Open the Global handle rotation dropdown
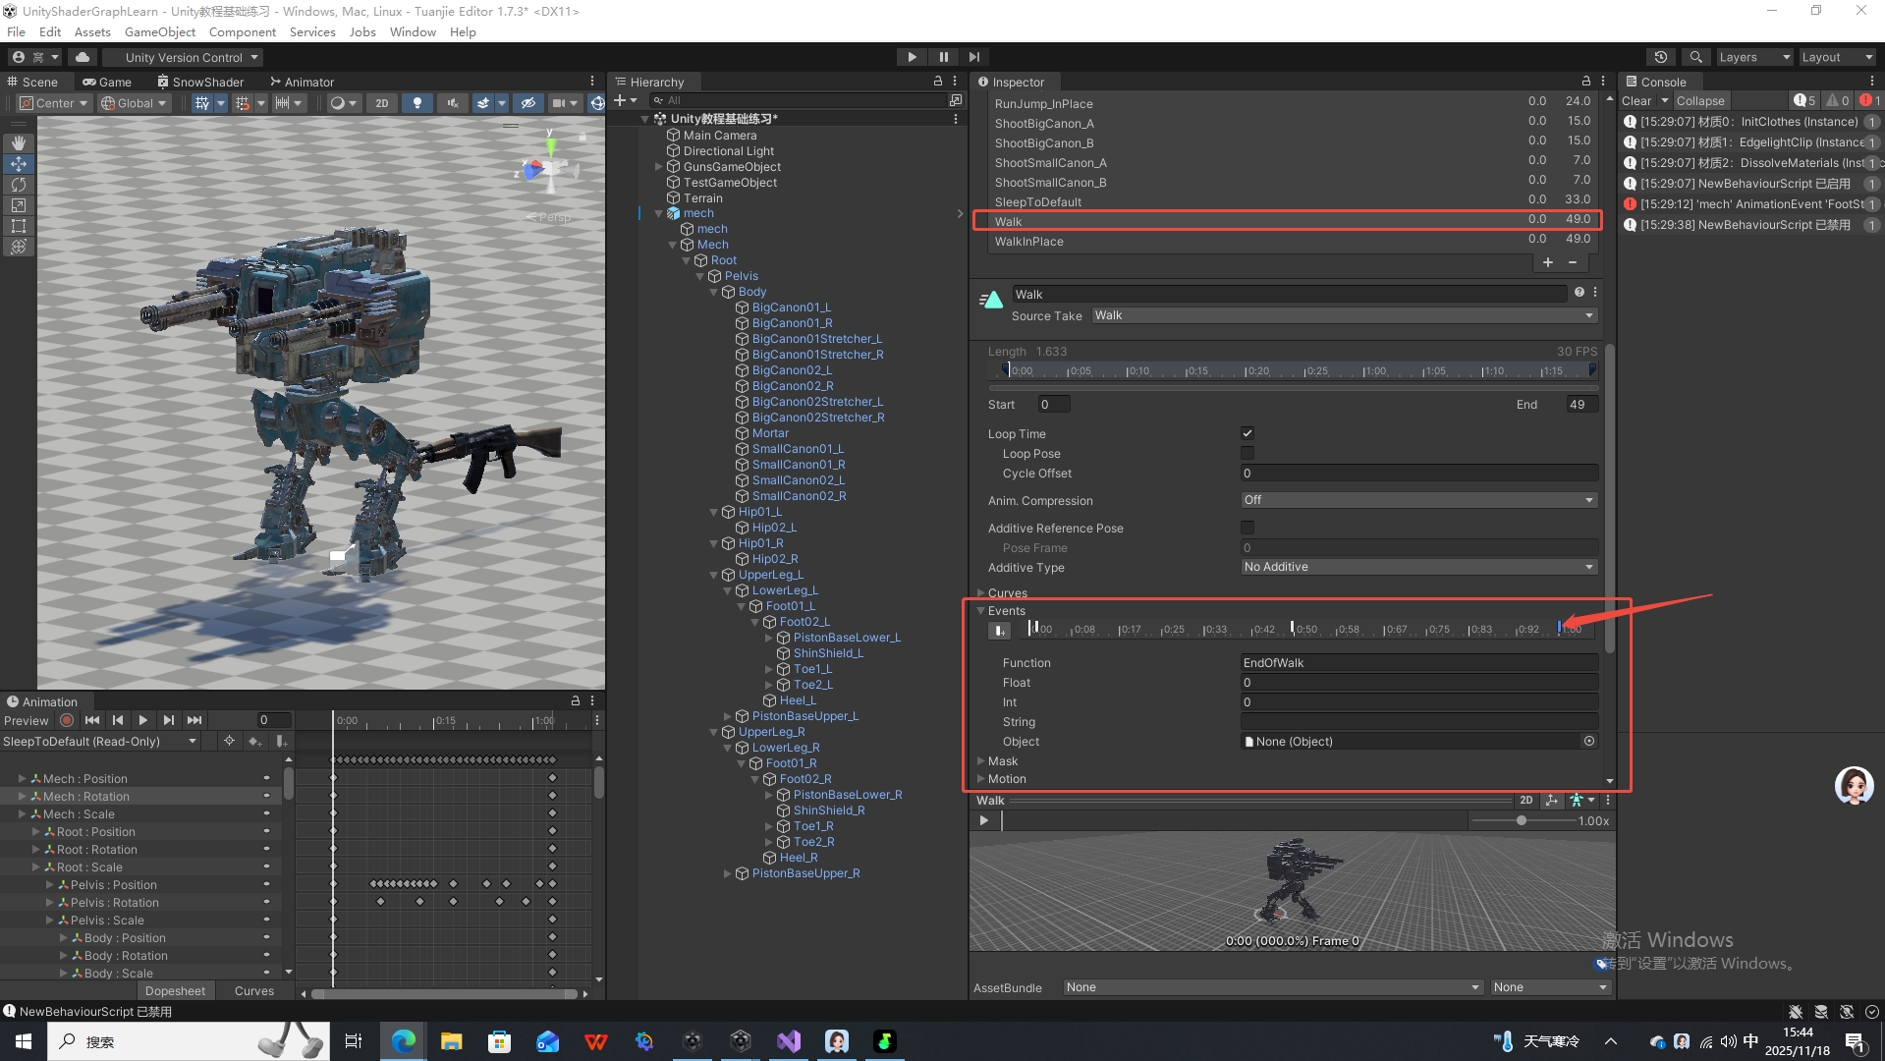This screenshot has width=1885, height=1061. 134,103
